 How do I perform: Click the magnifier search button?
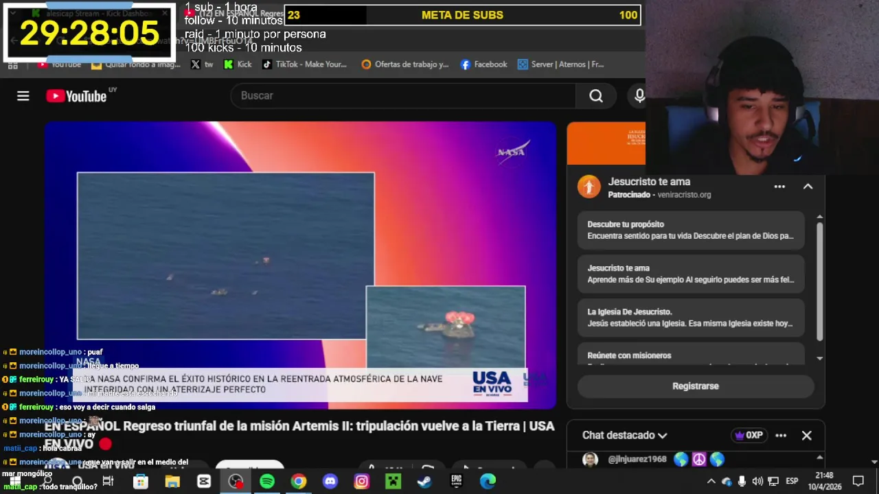pos(596,96)
